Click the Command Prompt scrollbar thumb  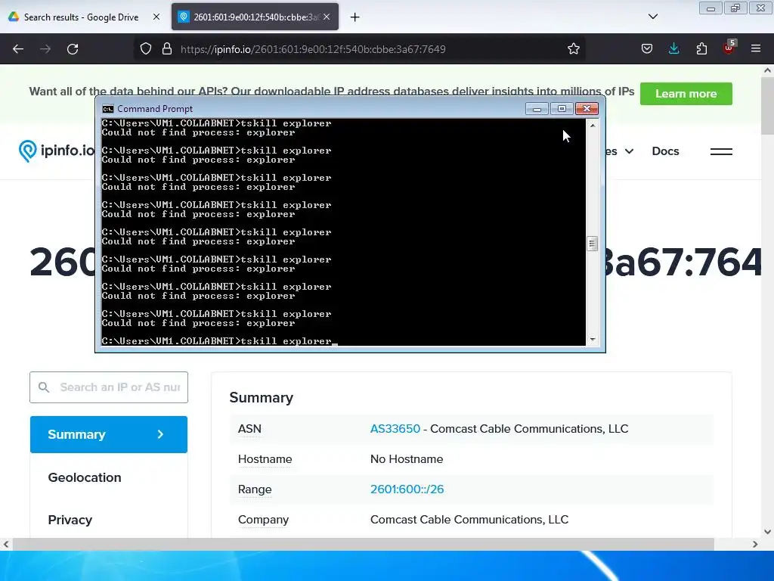point(593,244)
